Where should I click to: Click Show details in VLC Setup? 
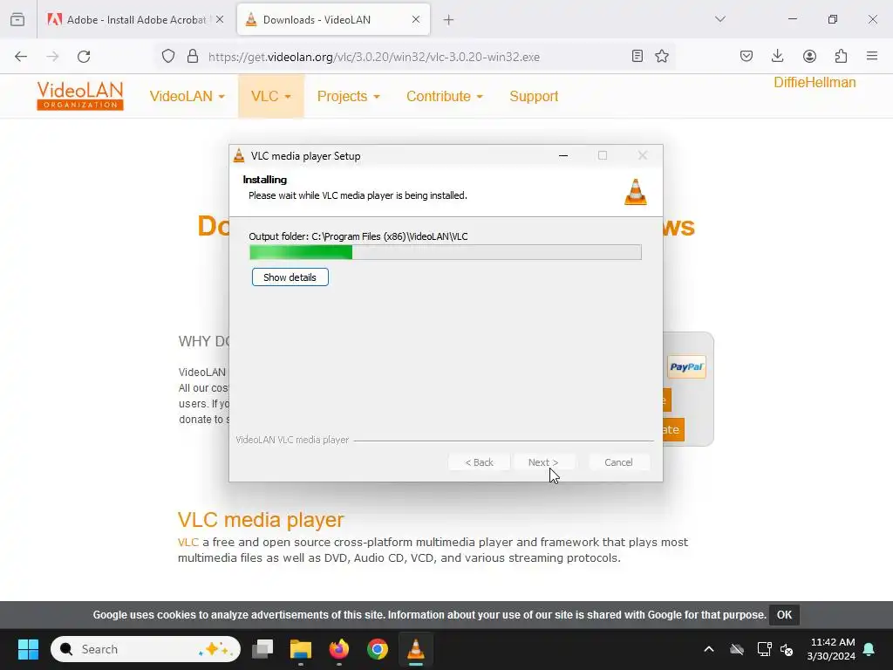[290, 277]
